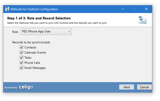Click the 'Select the NetSuite role you want to sync' instruction text
The width and height of the screenshot is (160, 101).
coord(57,23)
